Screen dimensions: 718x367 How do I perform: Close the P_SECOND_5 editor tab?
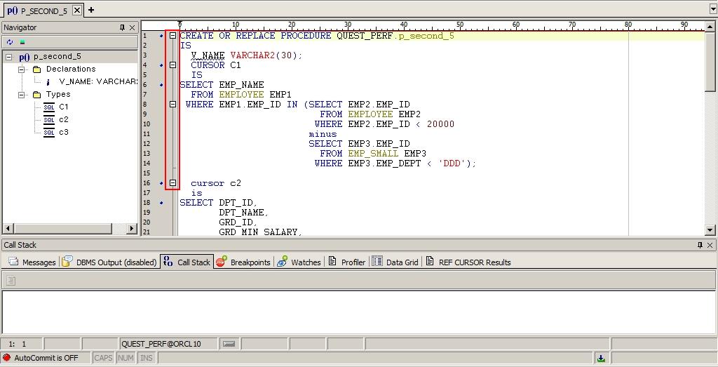pos(77,11)
